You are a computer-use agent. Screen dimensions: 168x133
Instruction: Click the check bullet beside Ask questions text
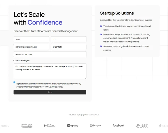[101, 46]
